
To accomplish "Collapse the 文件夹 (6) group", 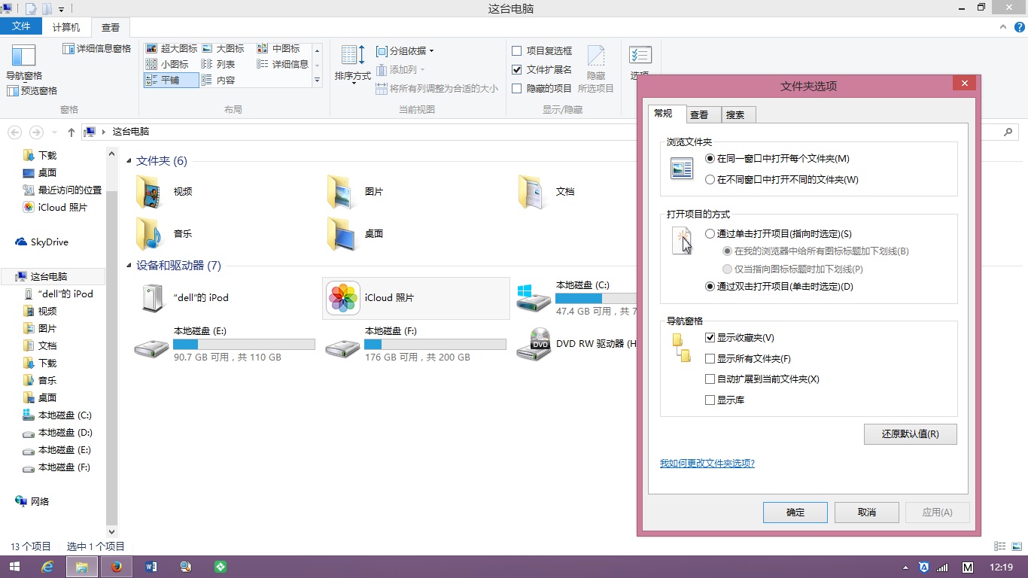I will (129, 161).
